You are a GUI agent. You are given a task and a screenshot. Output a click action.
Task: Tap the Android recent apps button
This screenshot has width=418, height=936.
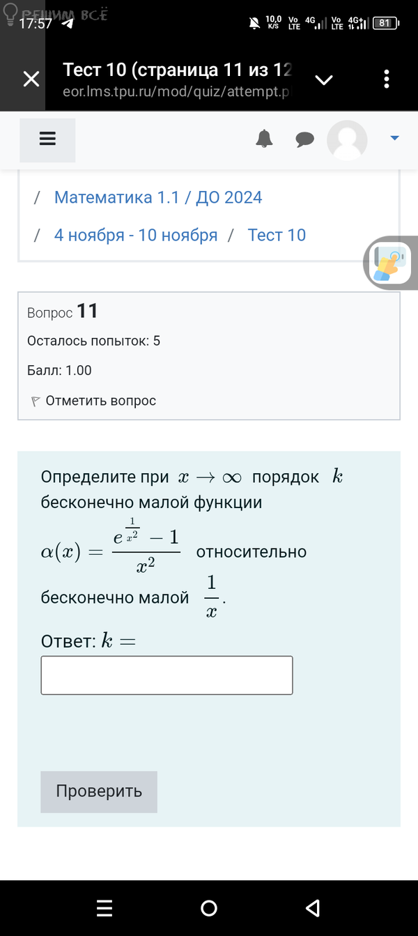104,907
